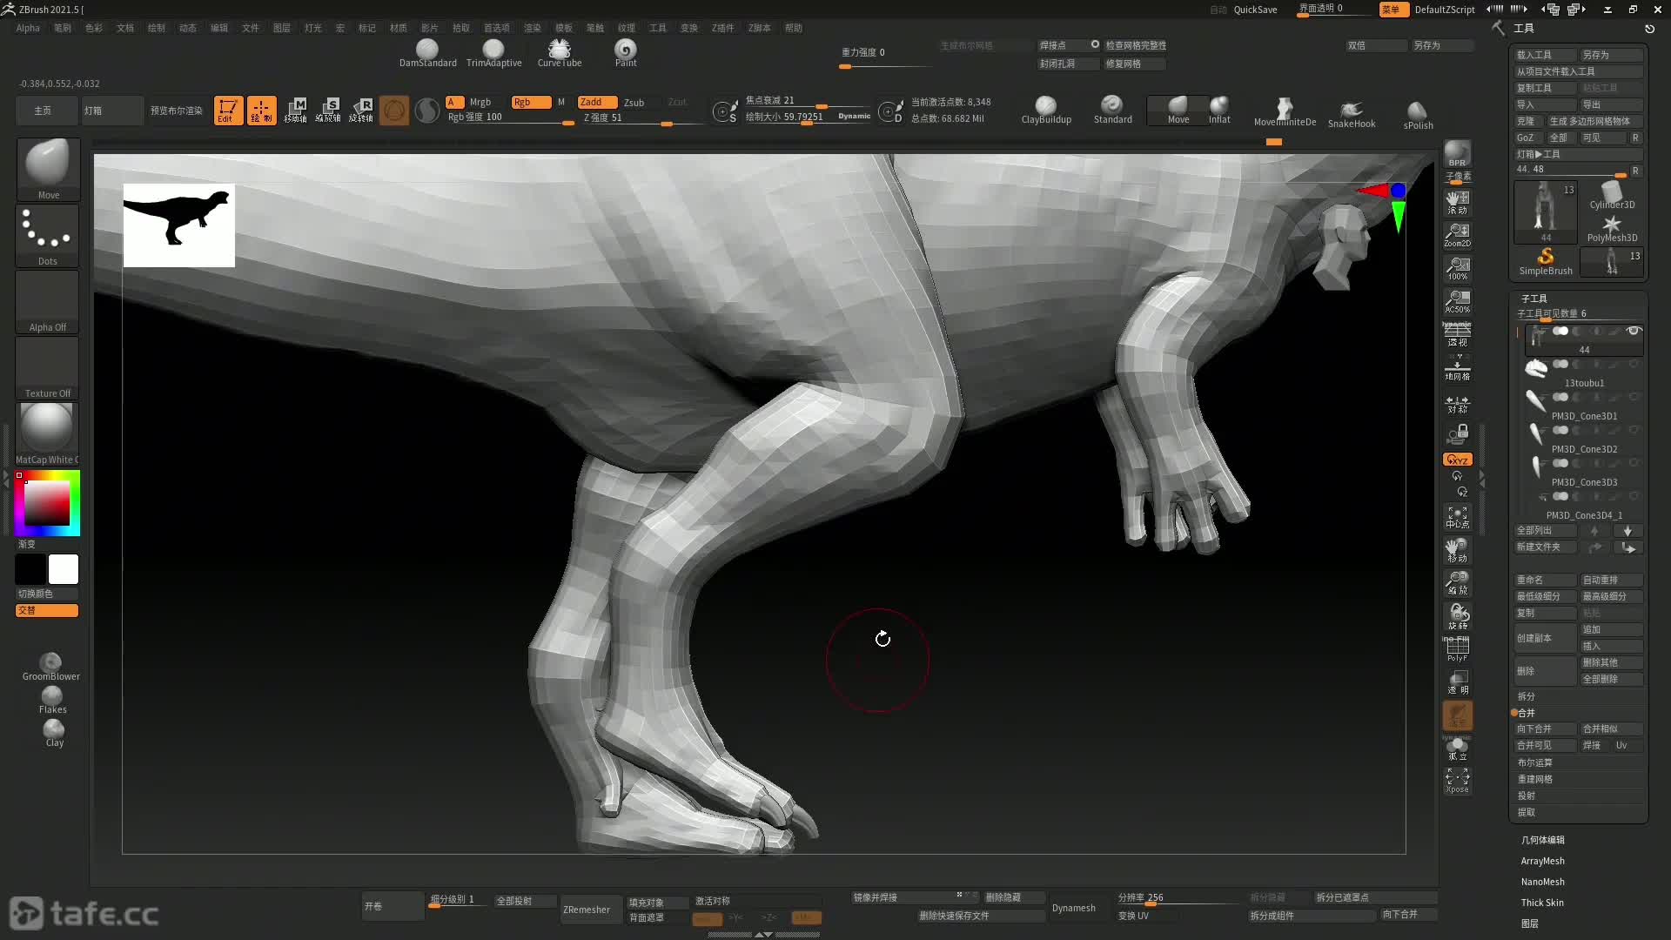Screen dimensions: 1671x940
Task: Activate the Edit mode button
Action: (228, 111)
